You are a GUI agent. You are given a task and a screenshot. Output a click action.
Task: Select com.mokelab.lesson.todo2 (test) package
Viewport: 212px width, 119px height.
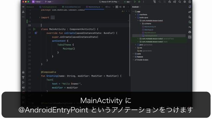pyautogui.click(x=153, y=42)
